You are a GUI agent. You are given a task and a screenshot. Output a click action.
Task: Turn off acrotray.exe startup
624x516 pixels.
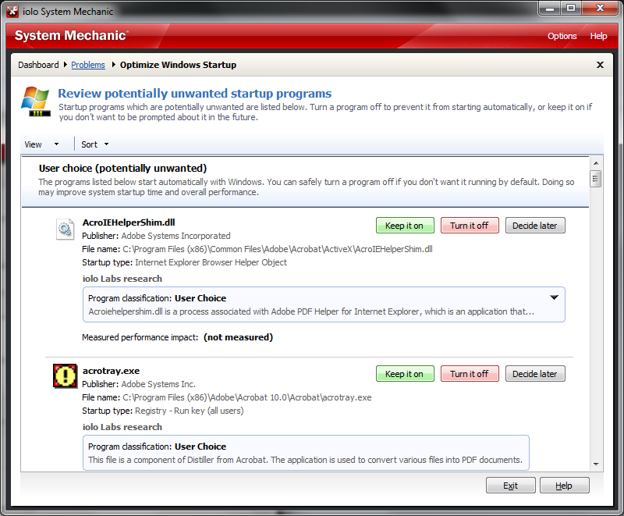tap(469, 374)
